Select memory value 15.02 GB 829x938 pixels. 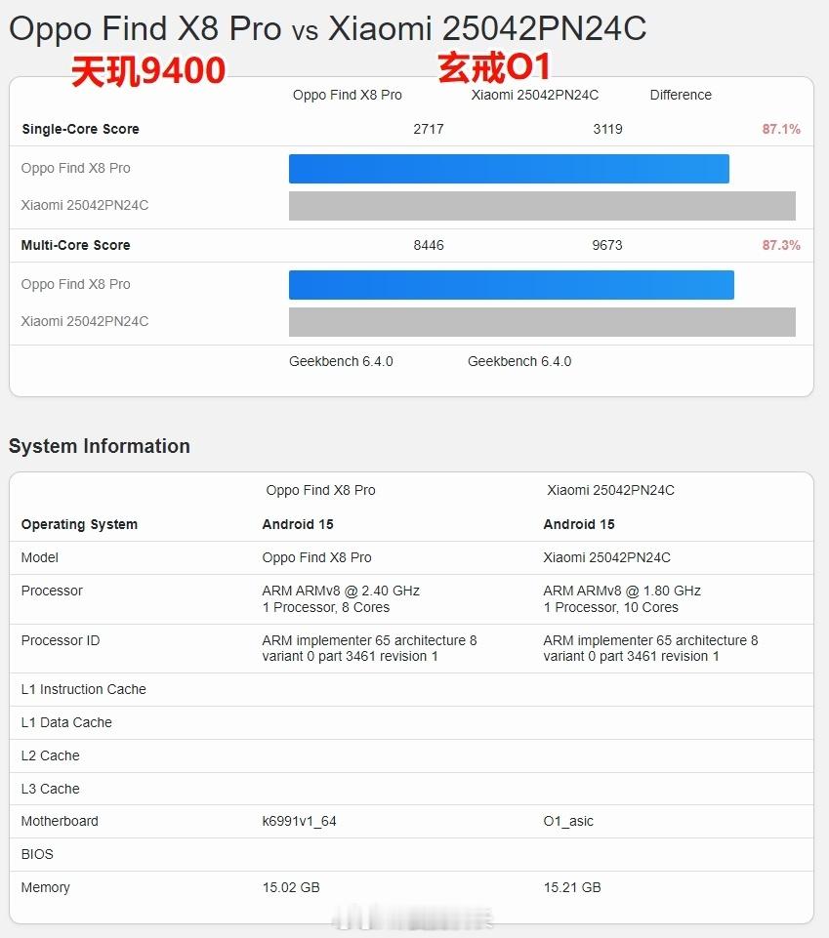tap(291, 888)
